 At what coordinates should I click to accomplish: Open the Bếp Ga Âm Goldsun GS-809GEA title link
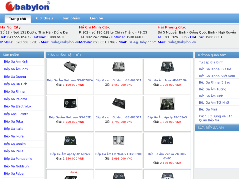[x=119, y=80]
